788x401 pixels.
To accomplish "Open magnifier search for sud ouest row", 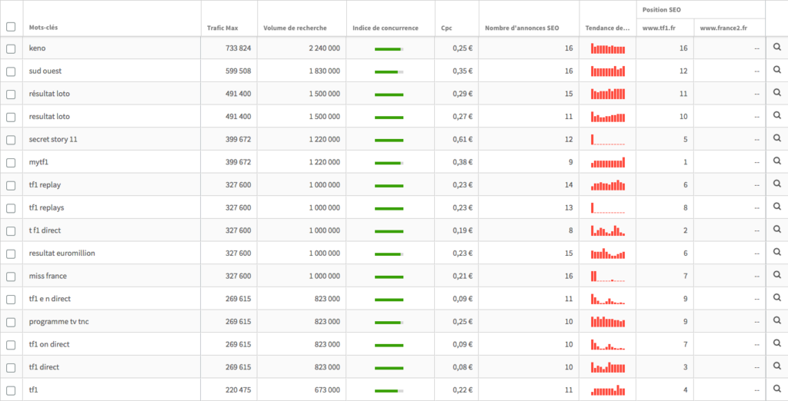I will (776, 70).
